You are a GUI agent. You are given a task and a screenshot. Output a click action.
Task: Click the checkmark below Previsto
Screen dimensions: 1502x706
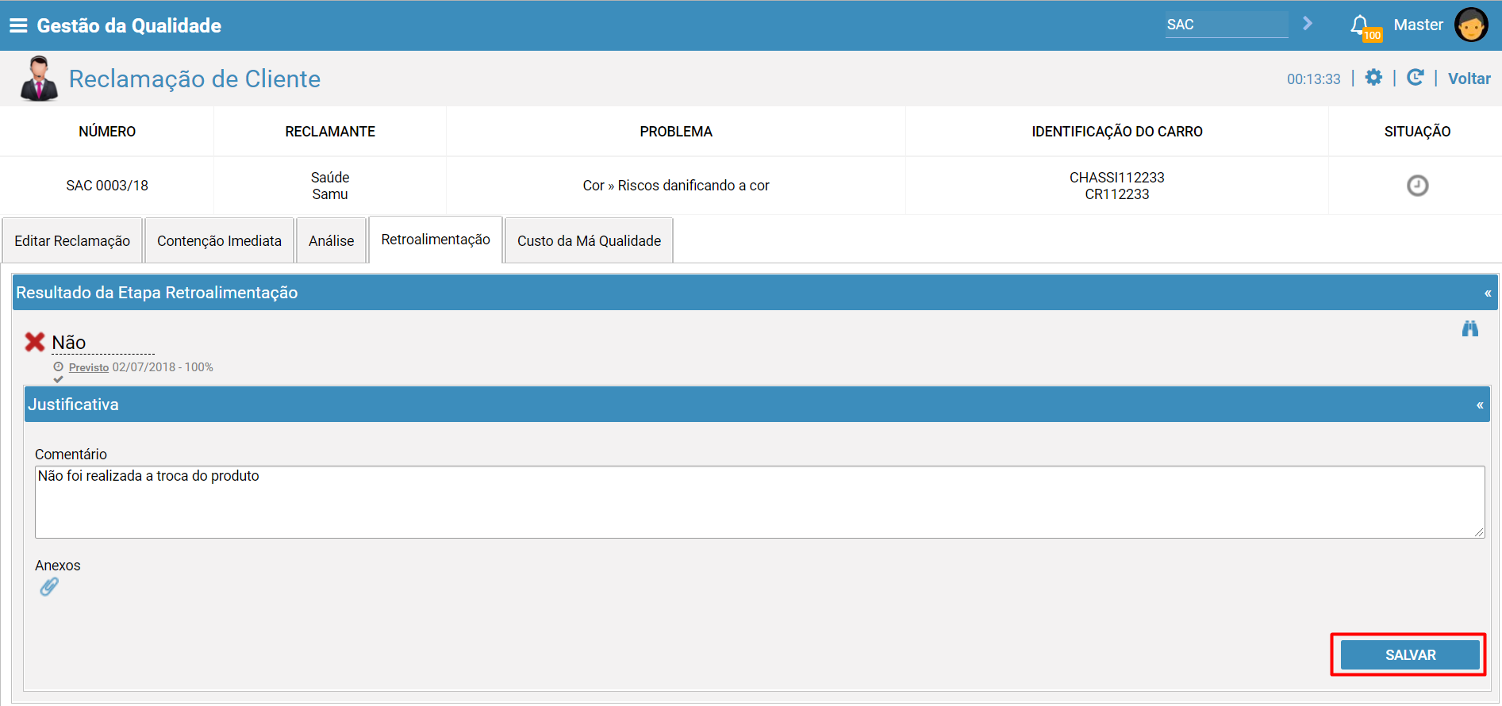coord(58,379)
